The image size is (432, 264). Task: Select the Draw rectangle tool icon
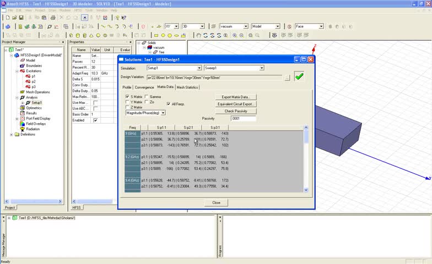[x=156, y=35]
